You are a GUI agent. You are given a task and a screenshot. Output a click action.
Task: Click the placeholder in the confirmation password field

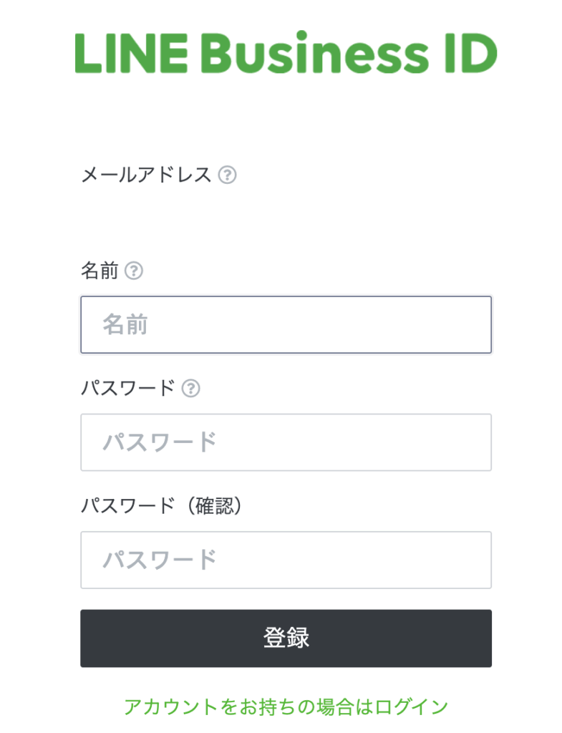160,560
